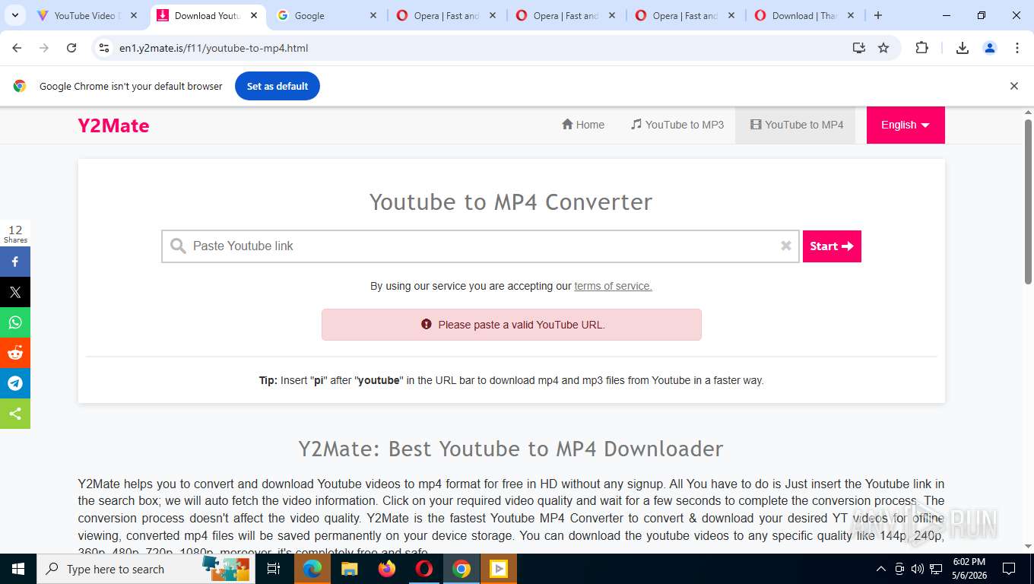
Task: Open File Explorer from taskbar
Action: tap(350, 569)
